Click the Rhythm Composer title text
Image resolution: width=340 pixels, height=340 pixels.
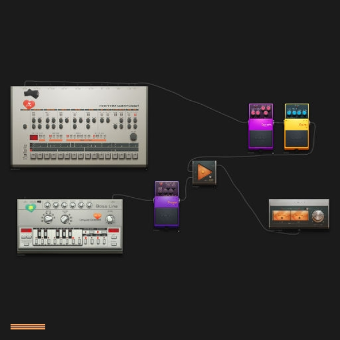coord(118,106)
